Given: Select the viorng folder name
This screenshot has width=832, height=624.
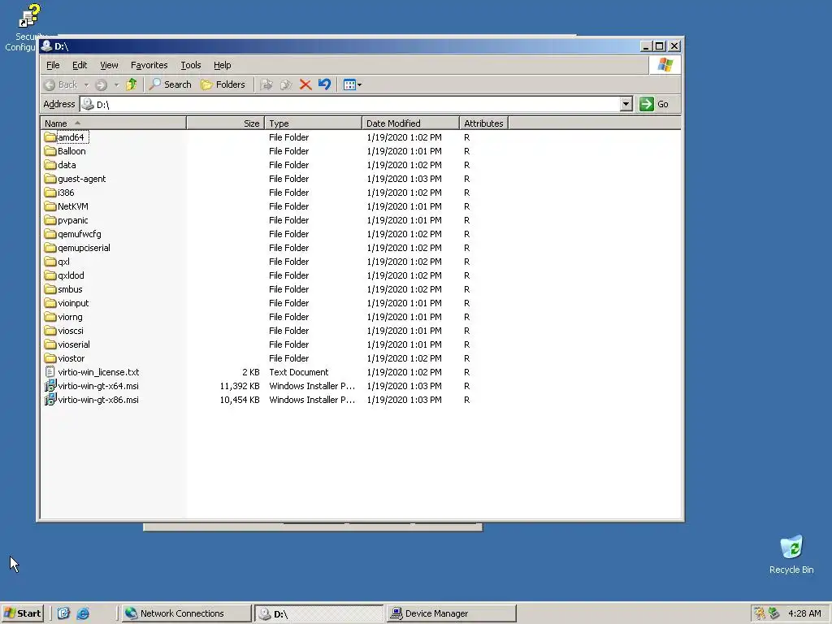Looking at the screenshot, I should point(70,317).
